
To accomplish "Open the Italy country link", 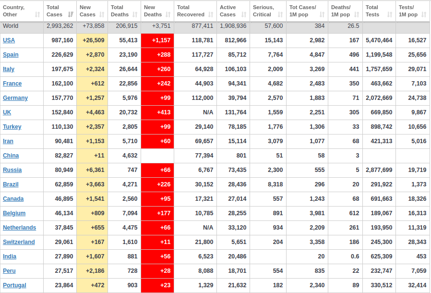I will [x=9, y=69].
